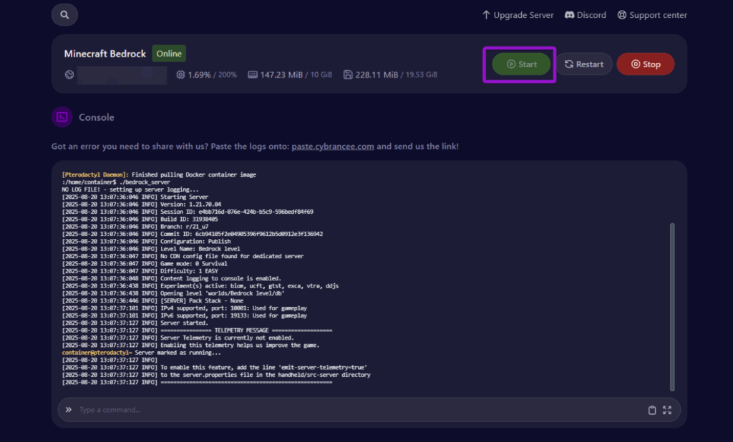Click the 228.11 MiB disk value
The width and height of the screenshot is (733, 442).
[x=377, y=75]
